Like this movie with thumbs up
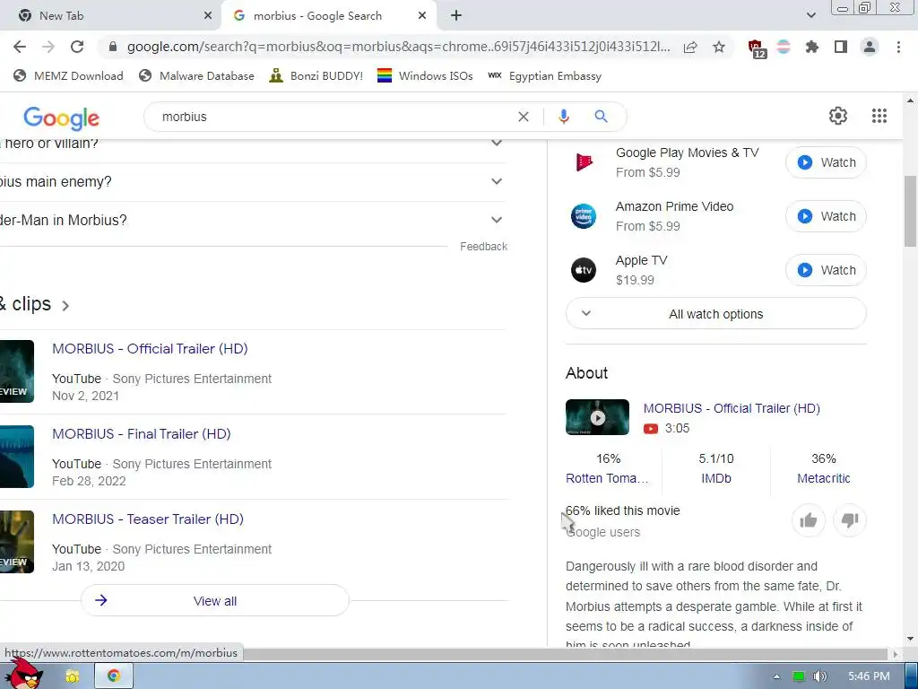This screenshot has height=689, width=918. (x=808, y=520)
